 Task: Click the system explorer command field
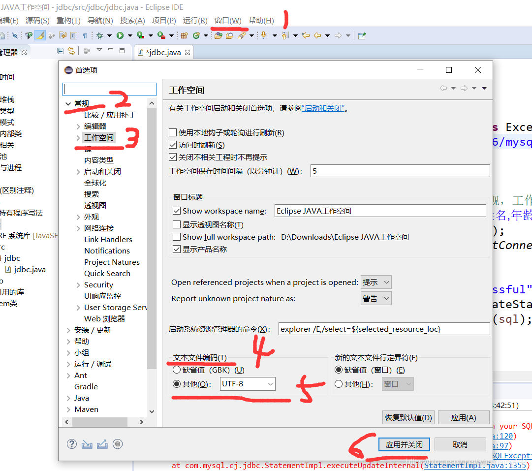click(384, 329)
